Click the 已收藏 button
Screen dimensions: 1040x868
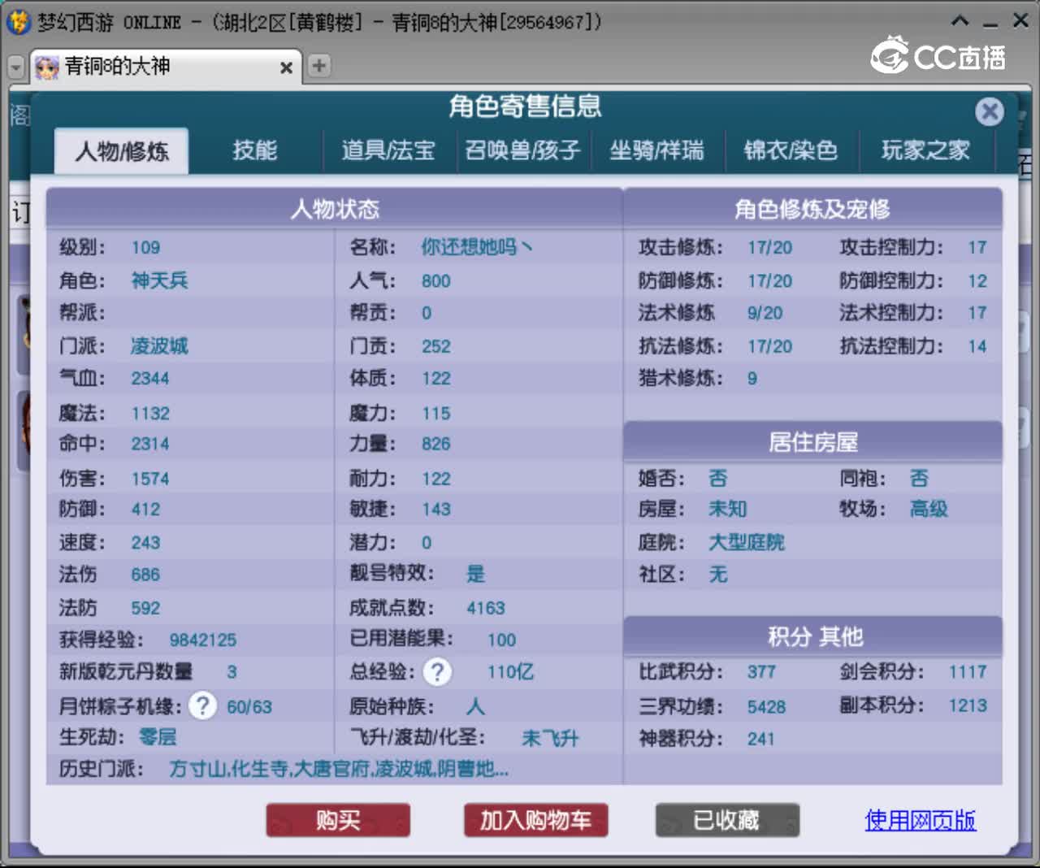coord(727,820)
